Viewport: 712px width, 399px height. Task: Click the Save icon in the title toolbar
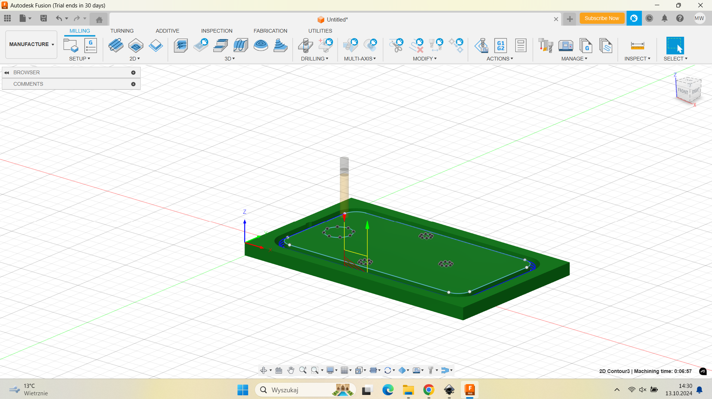[x=43, y=18]
